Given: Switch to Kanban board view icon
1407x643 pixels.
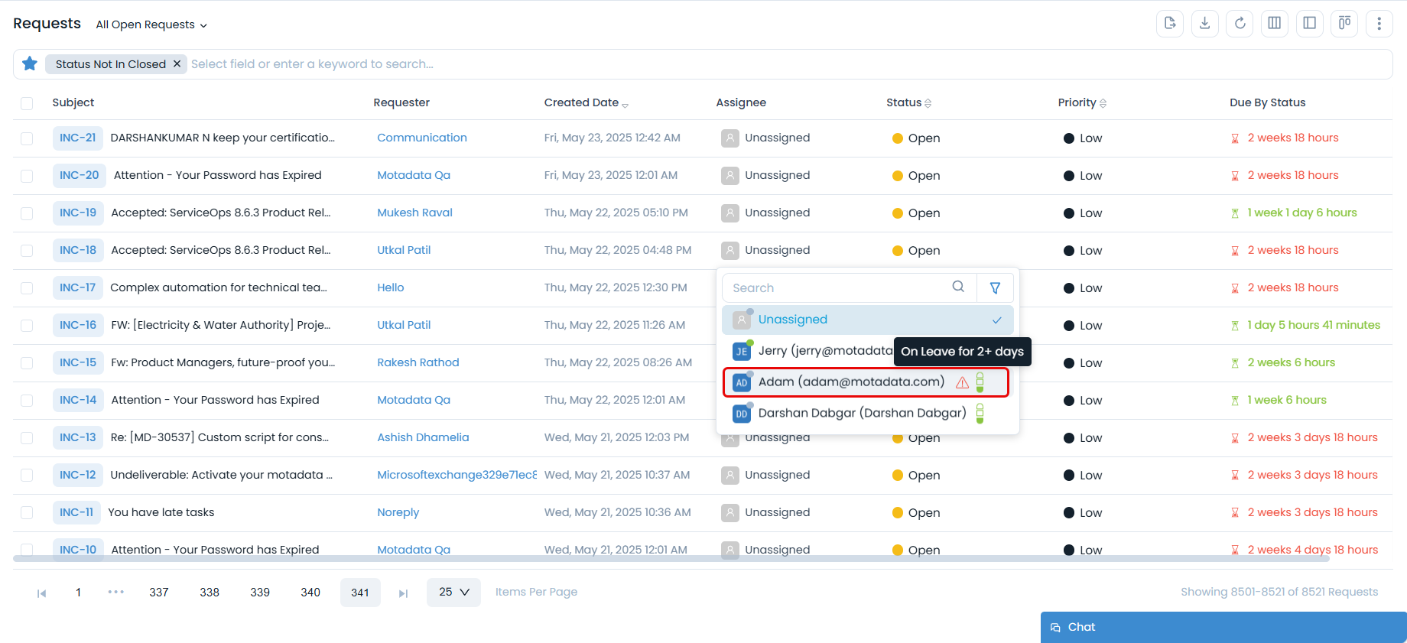Looking at the screenshot, I should click(1344, 24).
